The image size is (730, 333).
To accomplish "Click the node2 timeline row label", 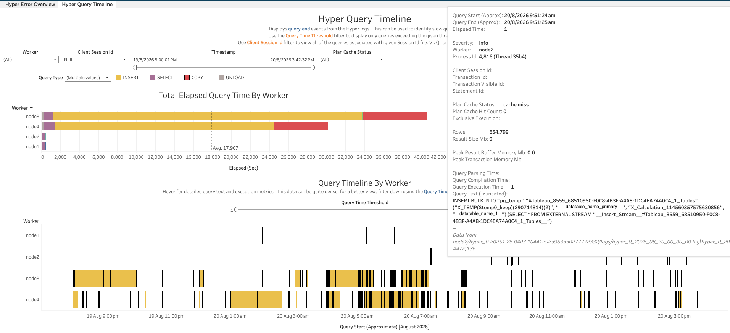I will [x=32, y=257].
